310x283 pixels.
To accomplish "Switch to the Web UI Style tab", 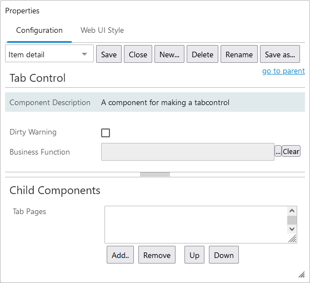I will click(102, 30).
